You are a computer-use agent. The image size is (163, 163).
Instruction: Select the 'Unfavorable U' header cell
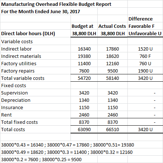(145, 33)
